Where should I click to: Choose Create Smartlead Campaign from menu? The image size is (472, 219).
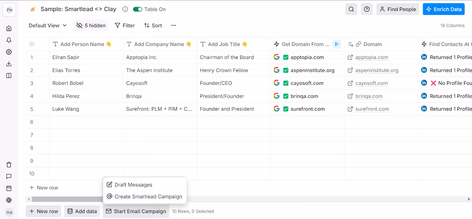click(145, 197)
